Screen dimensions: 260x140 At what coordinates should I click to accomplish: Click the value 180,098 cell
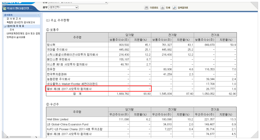(162, 119)
